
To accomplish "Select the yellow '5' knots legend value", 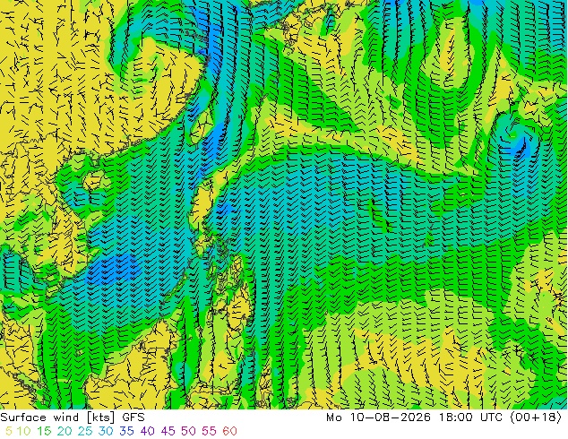I will point(9,431).
